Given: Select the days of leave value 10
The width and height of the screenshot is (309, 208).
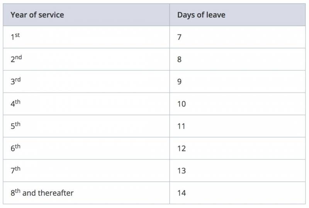Looking at the screenshot, I should point(182,104).
